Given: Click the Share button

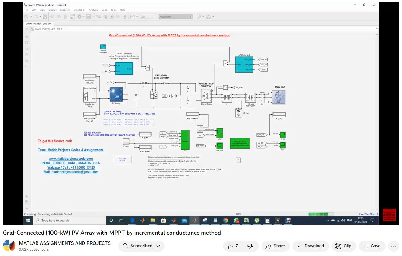Looking at the screenshot, I should pyautogui.click(x=275, y=246).
